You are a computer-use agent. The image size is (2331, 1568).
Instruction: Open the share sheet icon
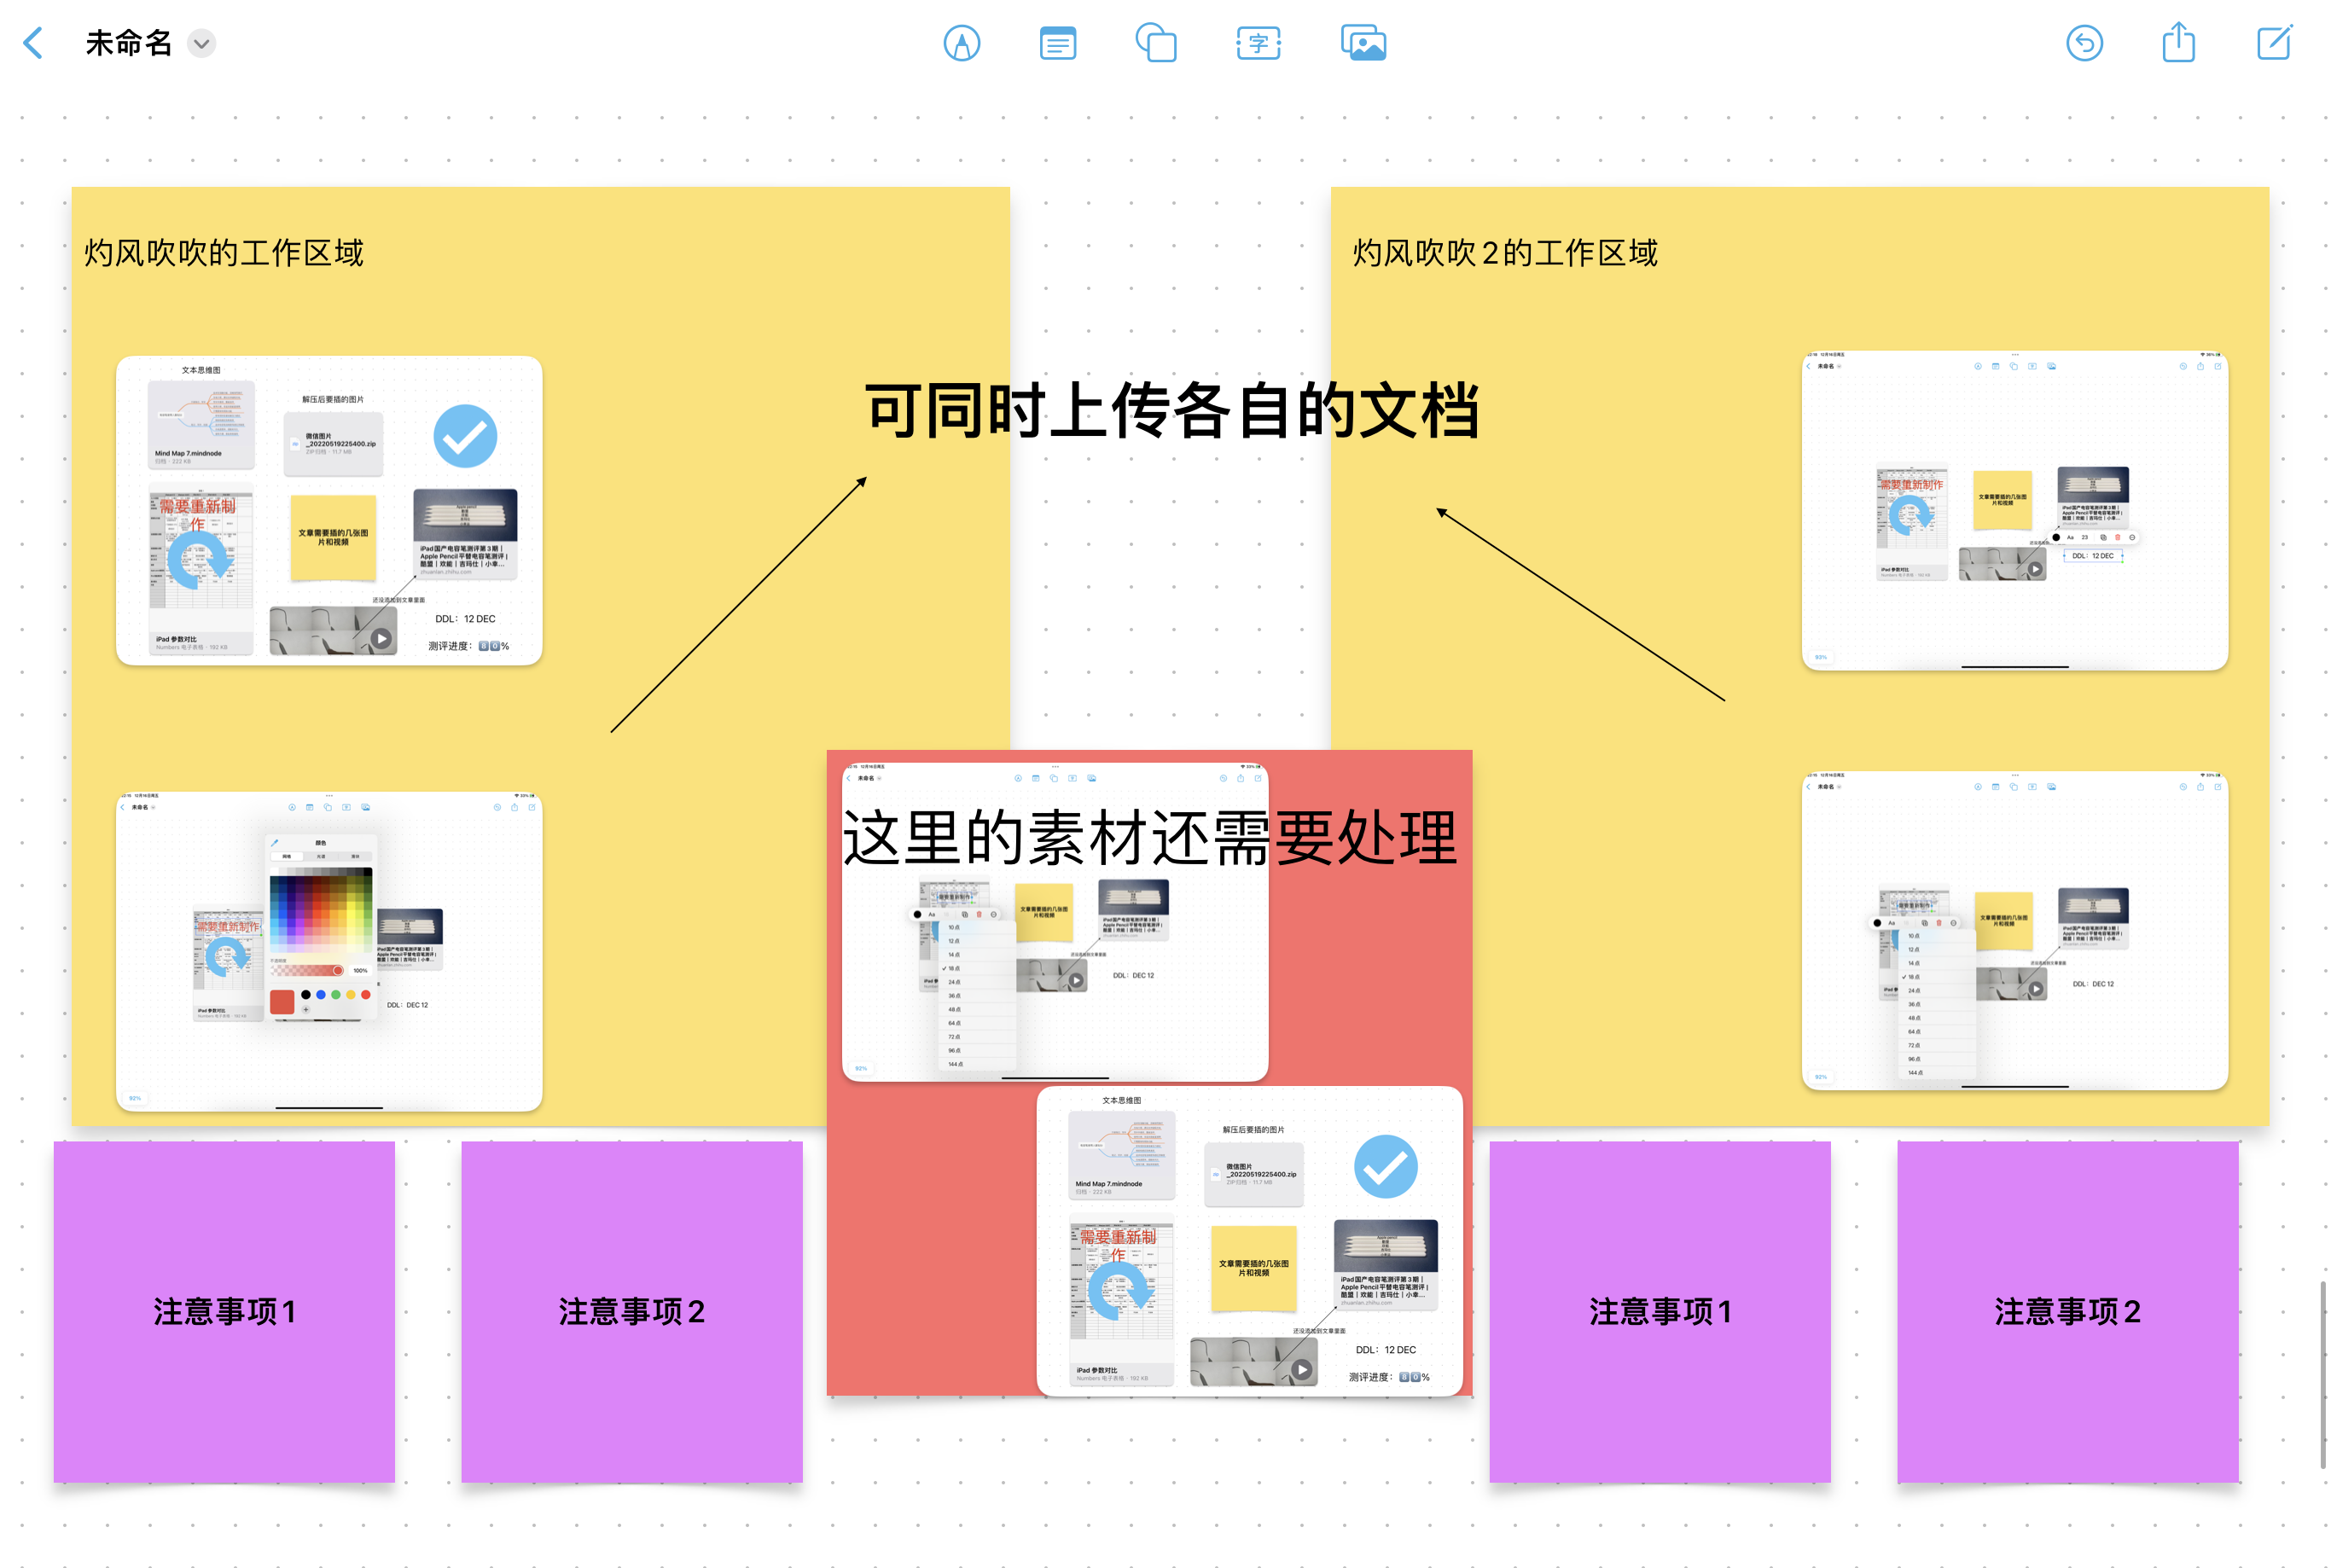(2180, 43)
